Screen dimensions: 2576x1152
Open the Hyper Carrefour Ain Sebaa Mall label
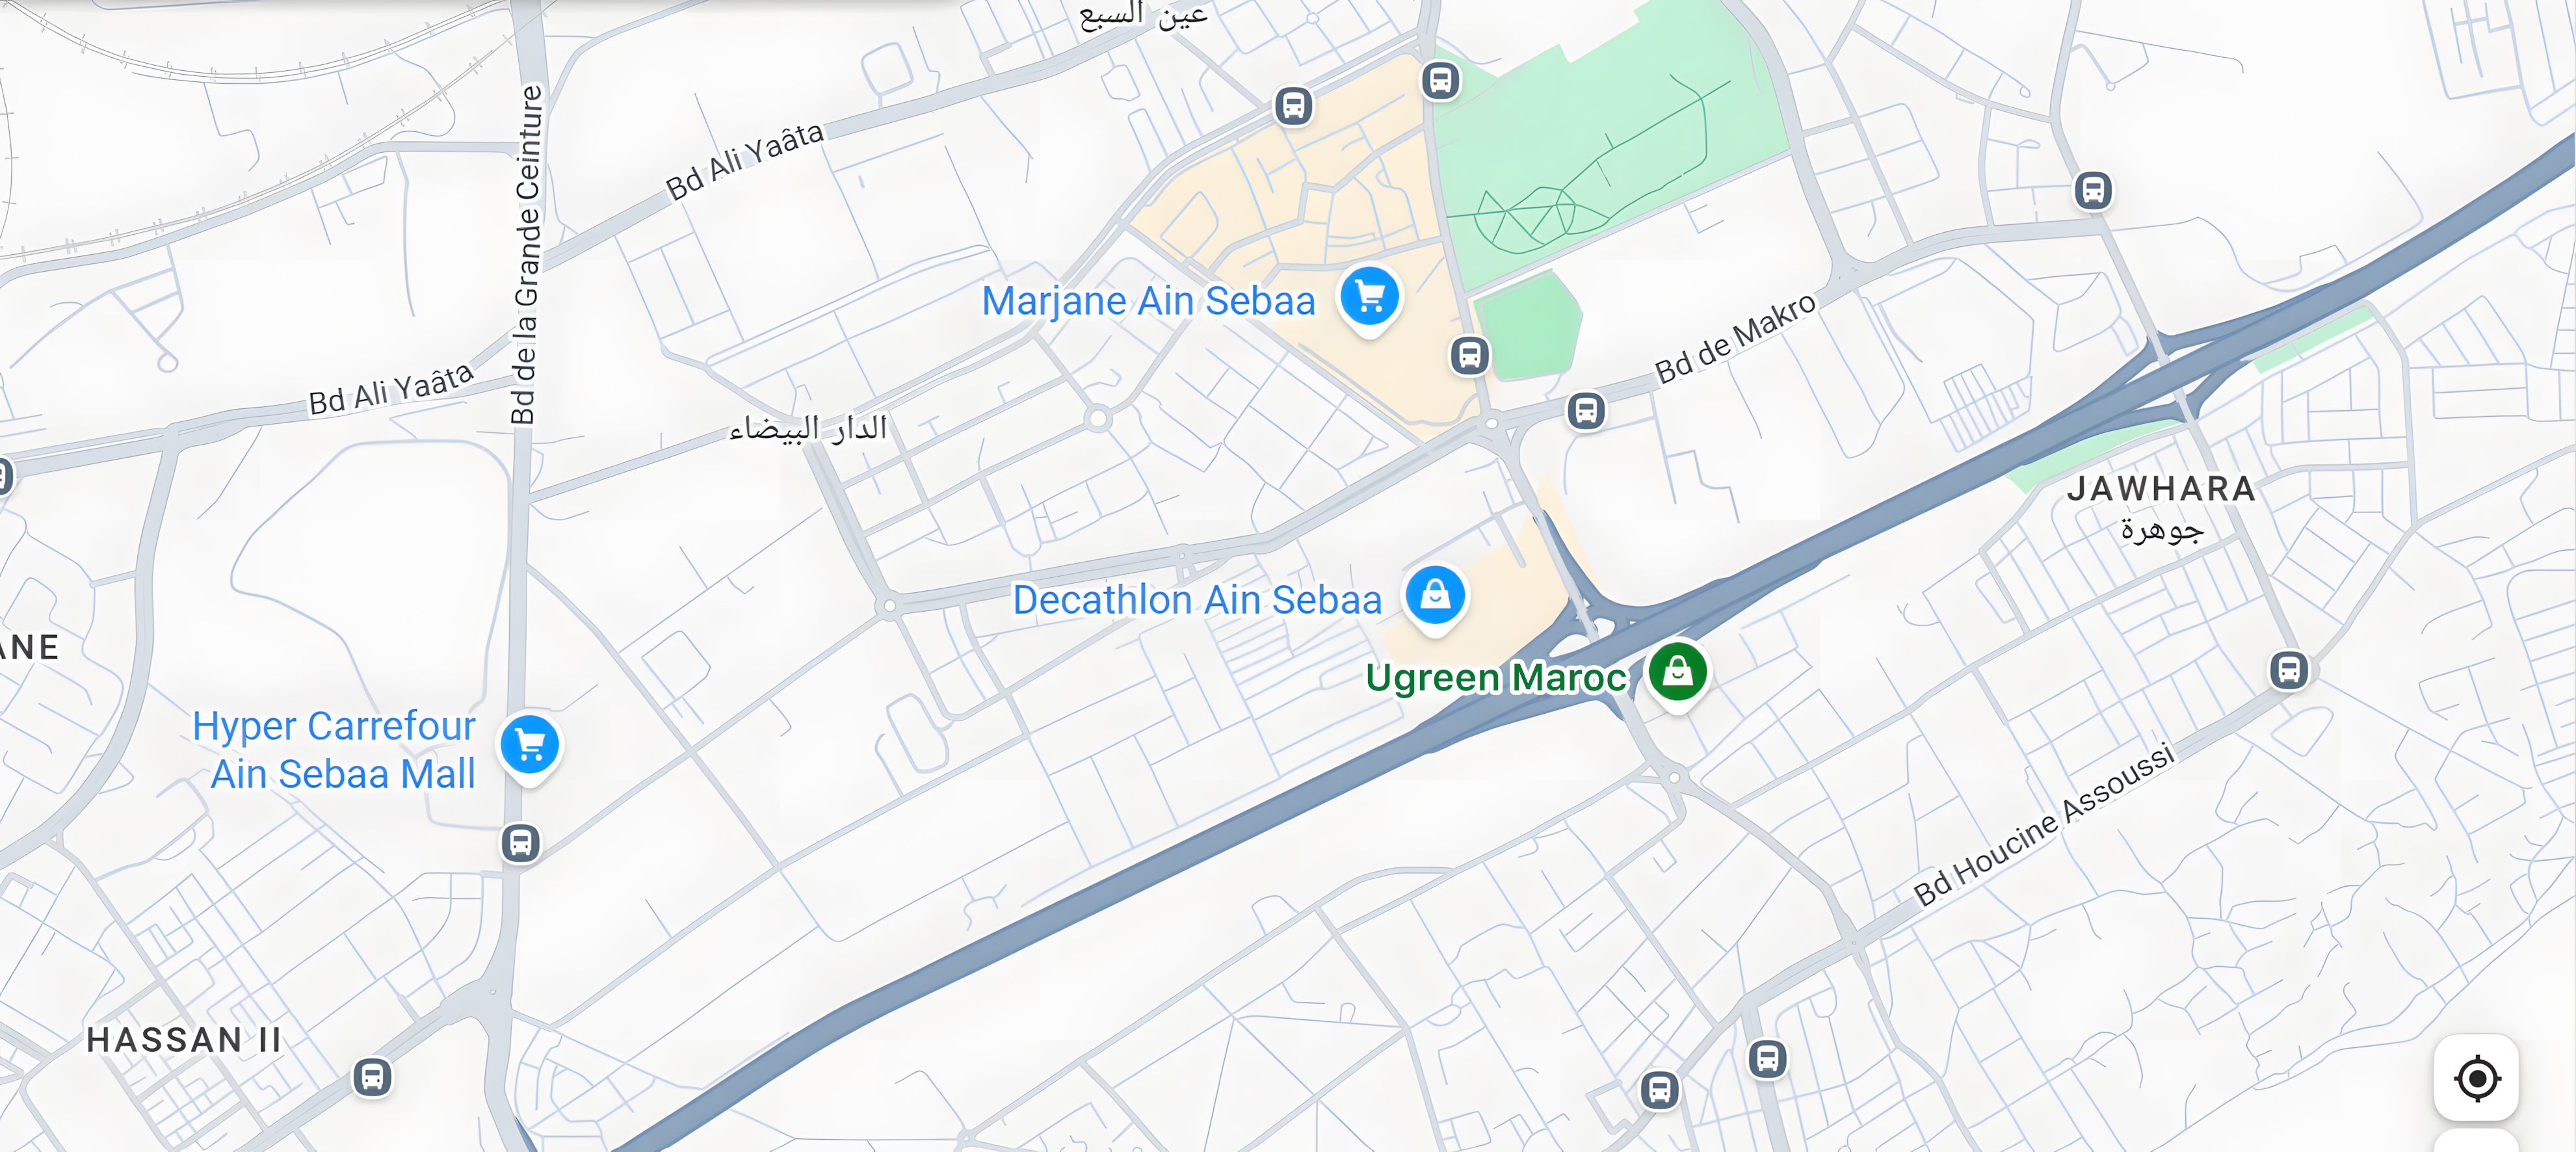334,750
